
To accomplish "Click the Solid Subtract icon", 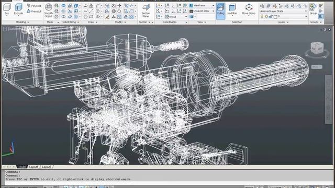I will (63, 11).
